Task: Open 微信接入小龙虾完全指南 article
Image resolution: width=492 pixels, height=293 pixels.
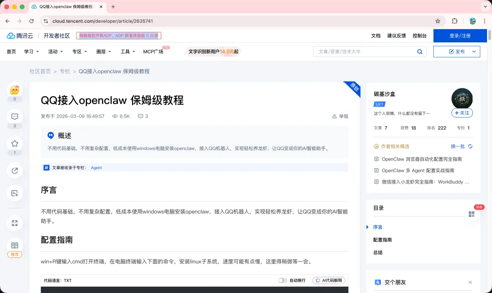Action: tap(425, 182)
